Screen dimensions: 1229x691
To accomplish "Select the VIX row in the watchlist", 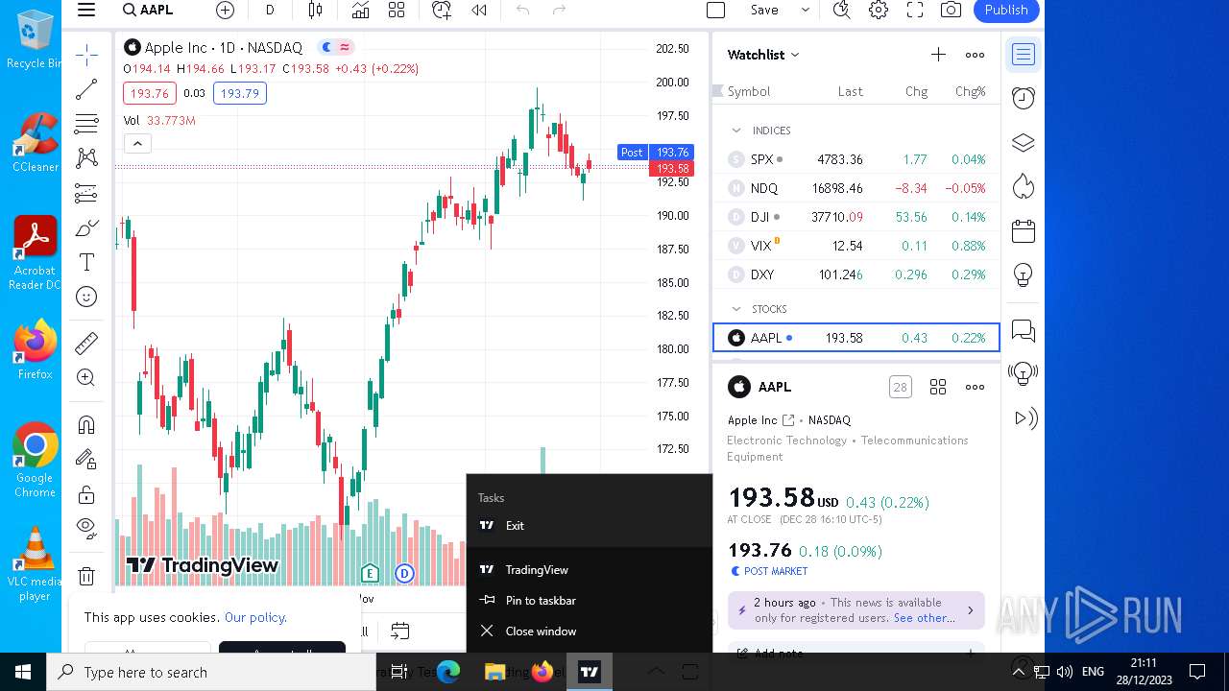I will click(x=855, y=246).
